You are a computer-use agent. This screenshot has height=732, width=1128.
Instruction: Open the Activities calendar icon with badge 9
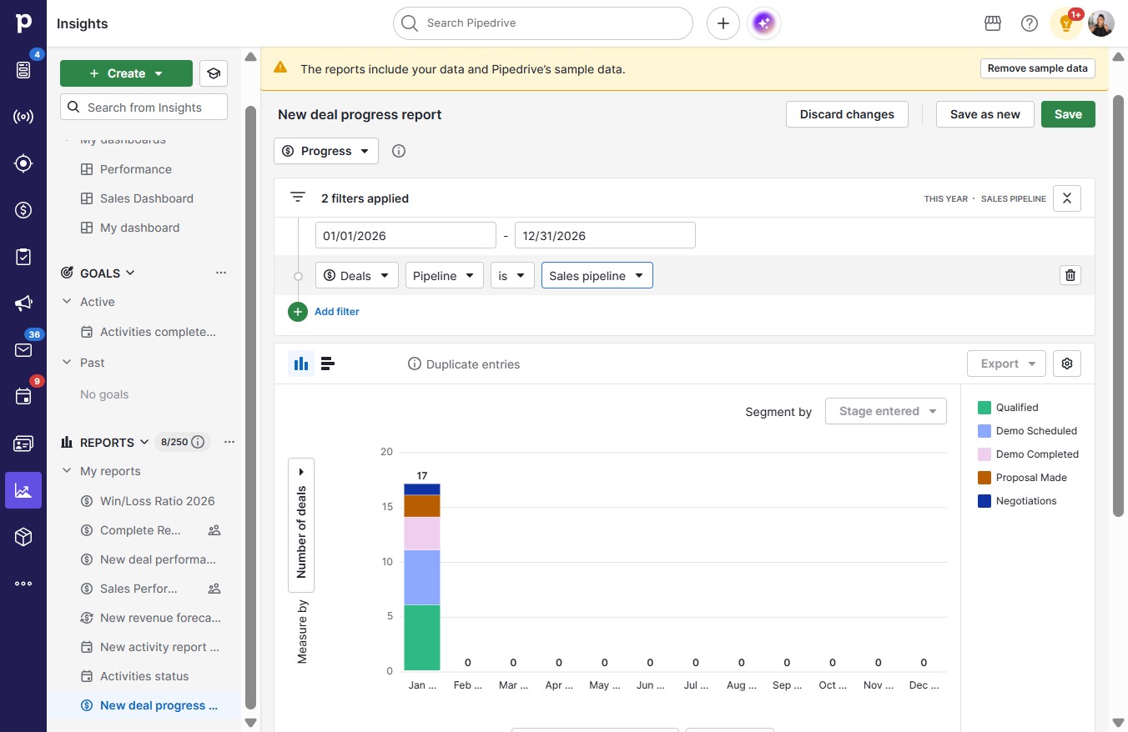pyautogui.click(x=23, y=397)
